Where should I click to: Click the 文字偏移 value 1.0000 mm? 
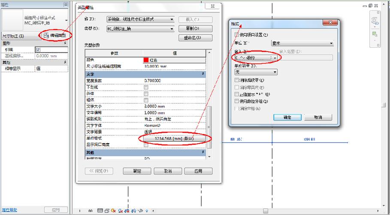click(x=174, y=113)
